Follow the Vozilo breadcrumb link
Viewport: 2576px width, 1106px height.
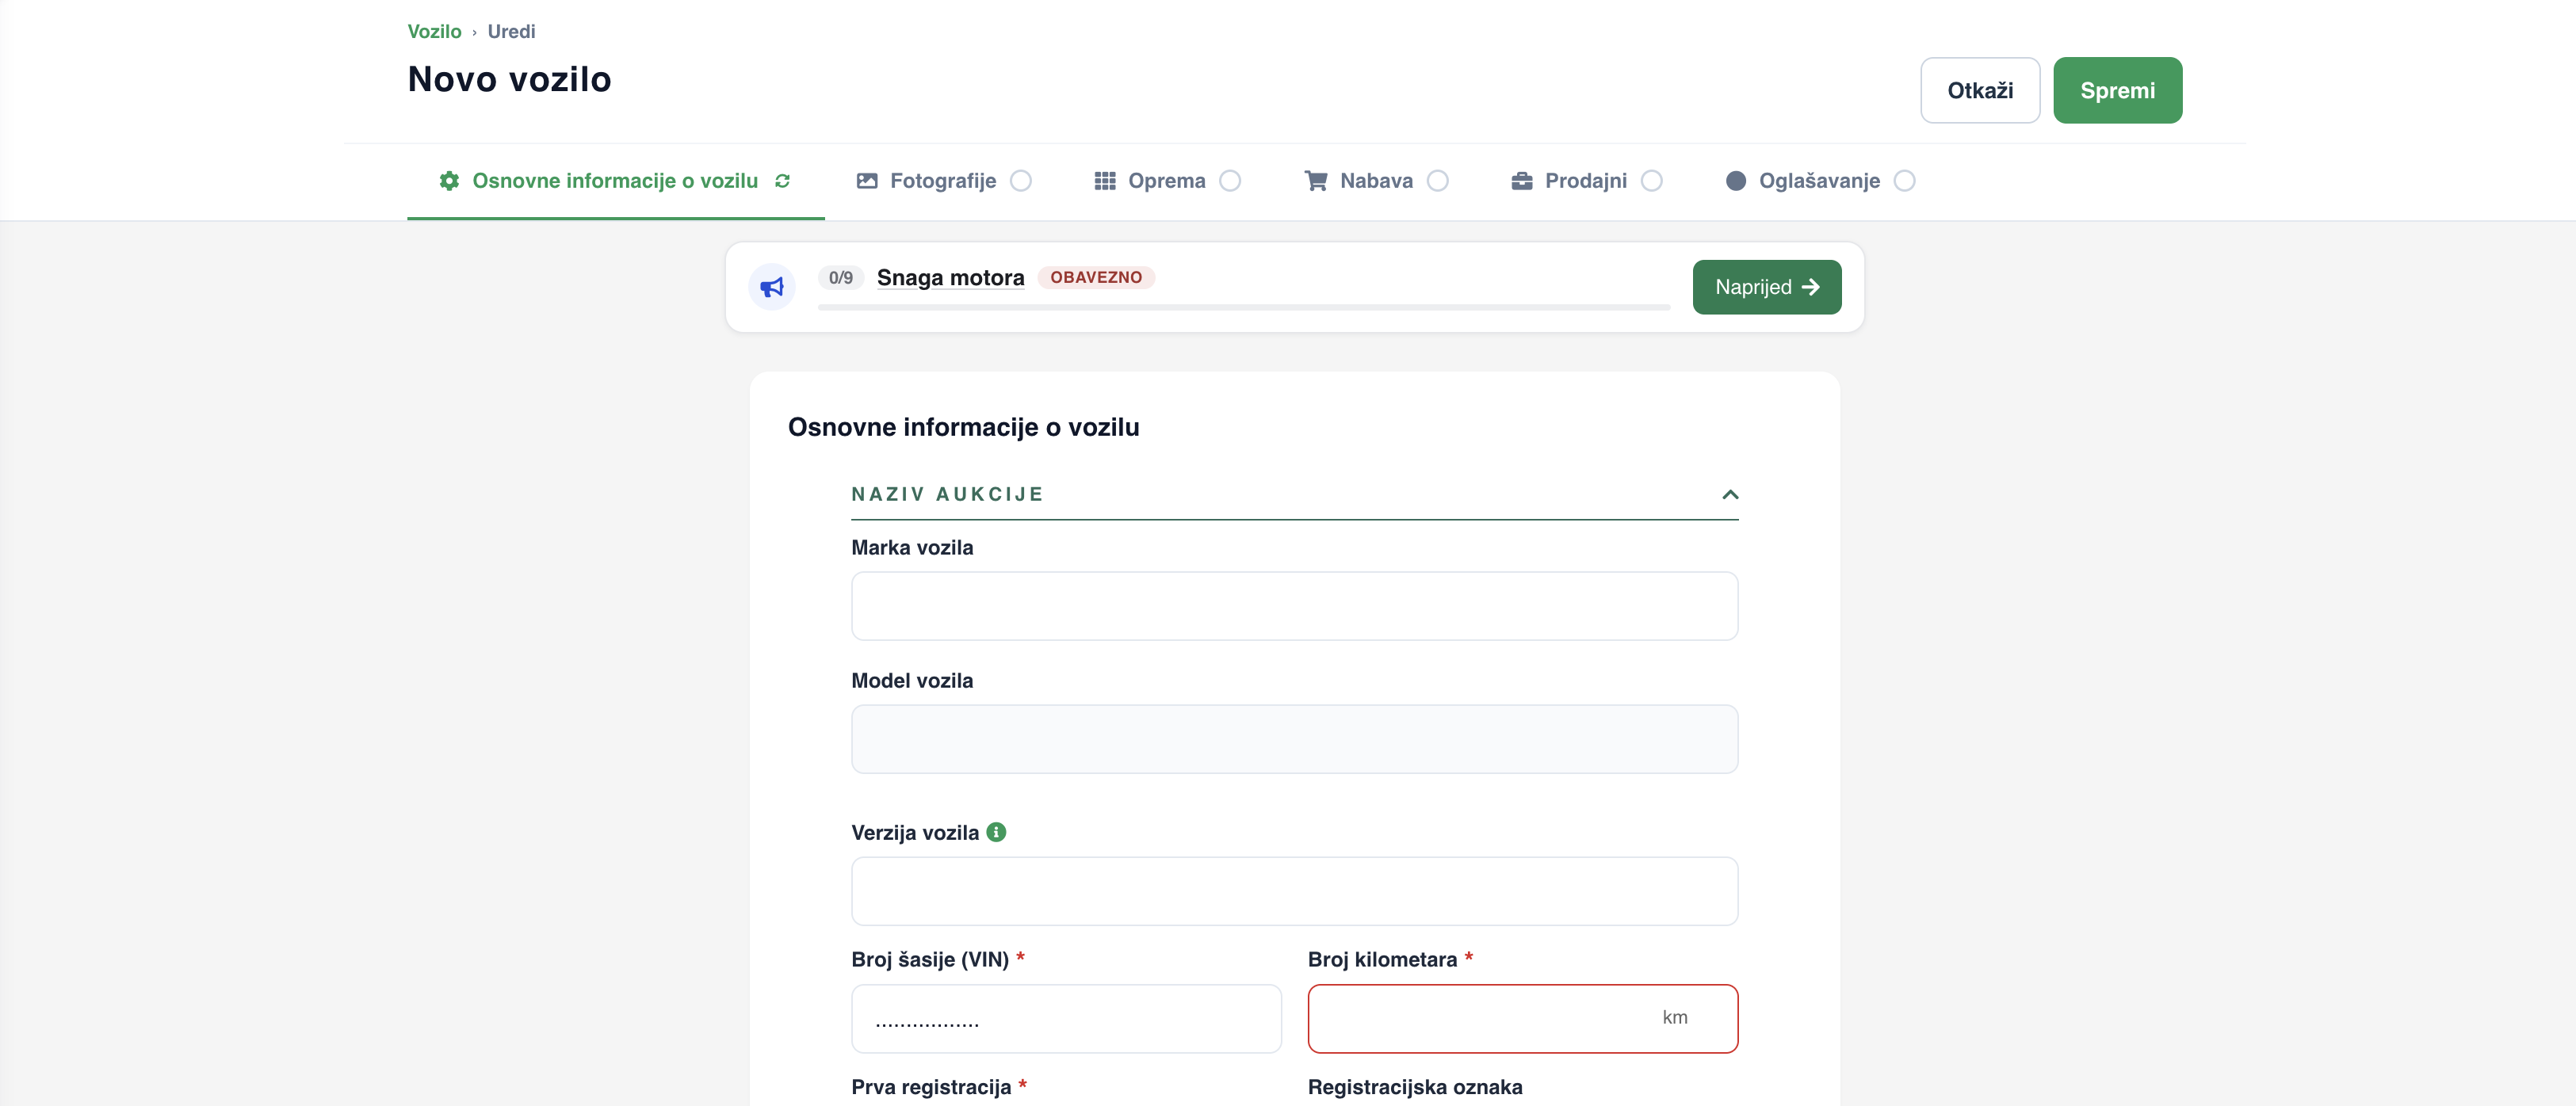pyautogui.click(x=434, y=31)
